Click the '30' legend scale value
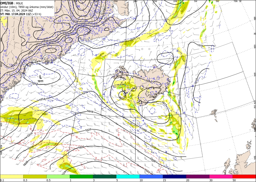The image size is (256, 182). [211, 180]
